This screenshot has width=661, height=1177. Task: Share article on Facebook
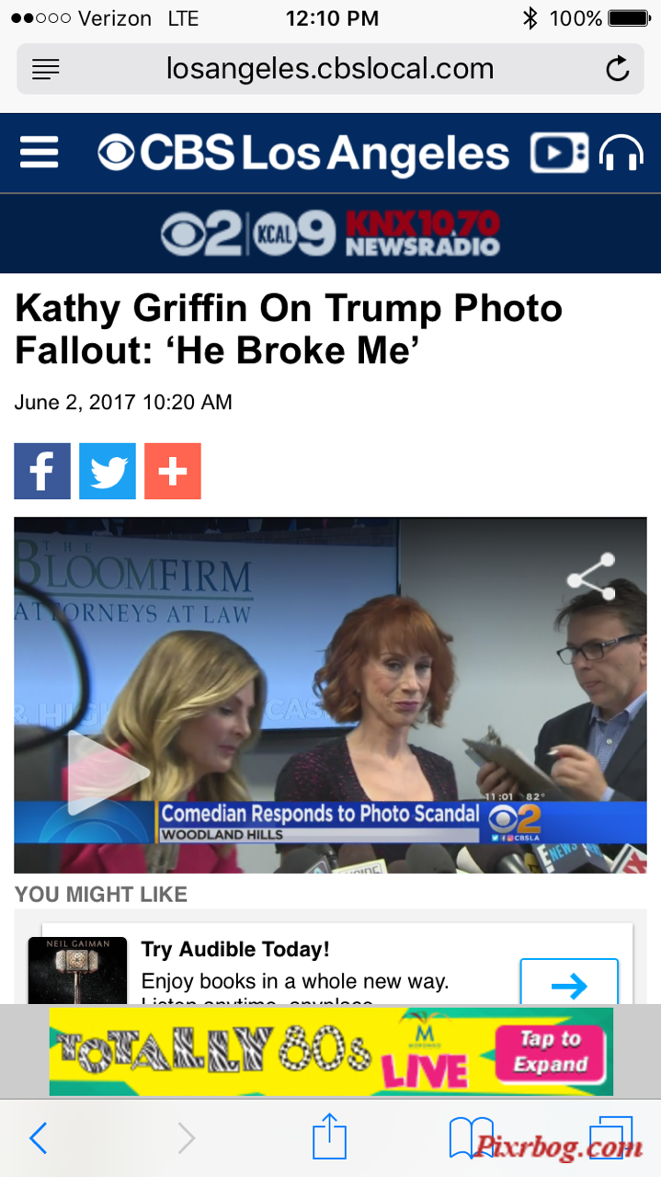[42, 472]
